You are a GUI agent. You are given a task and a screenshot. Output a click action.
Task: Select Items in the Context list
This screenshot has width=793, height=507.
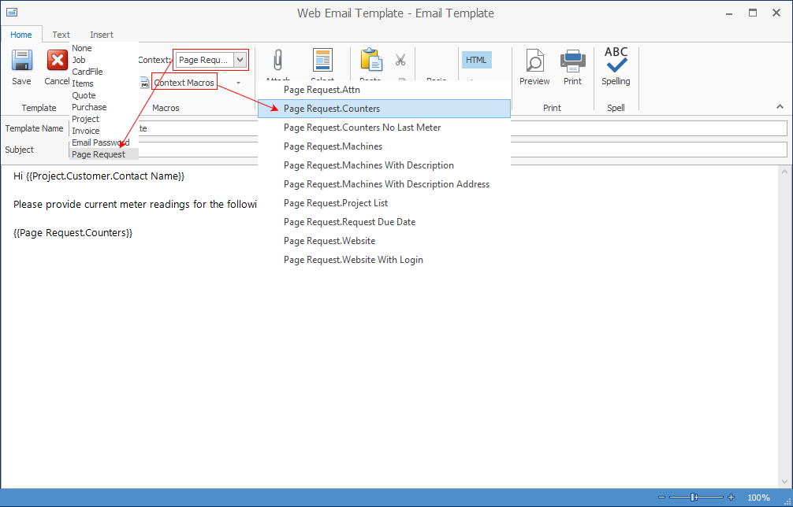[x=104, y=83]
